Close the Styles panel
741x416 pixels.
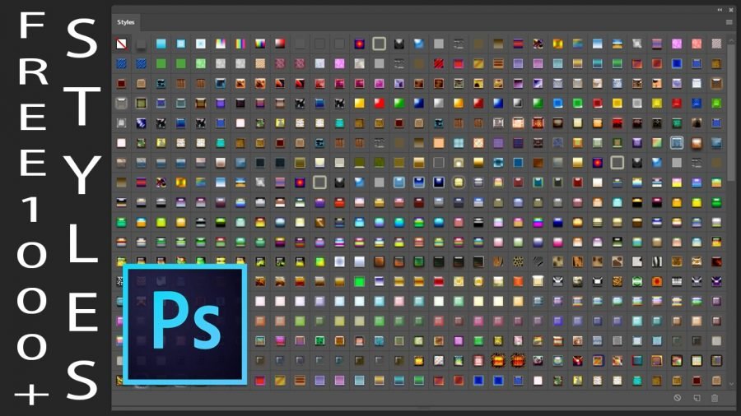pyautogui.click(x=730, y=10)
